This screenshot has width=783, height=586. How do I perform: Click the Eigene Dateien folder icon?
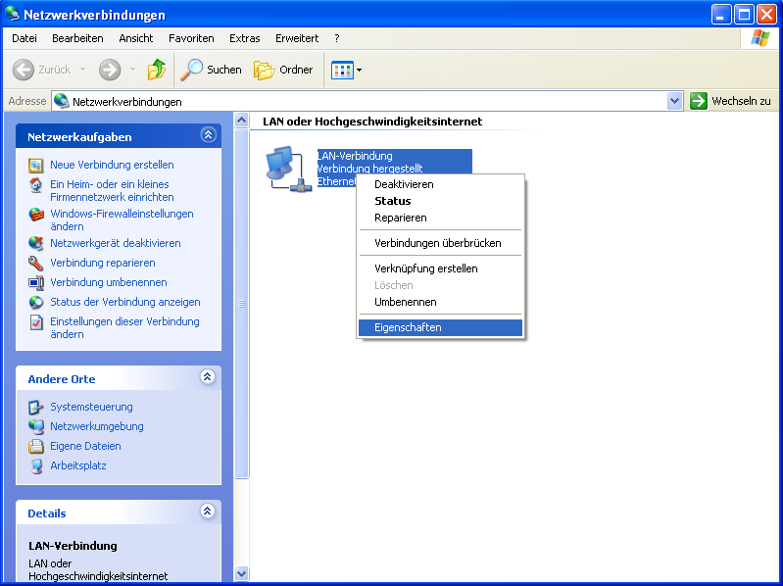(35, 446)
